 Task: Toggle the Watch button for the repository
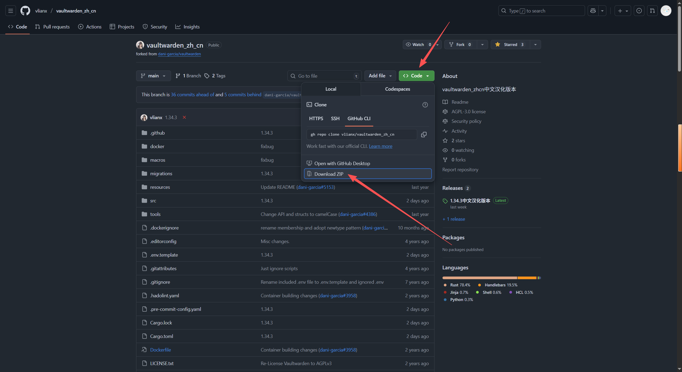(417, 45)
